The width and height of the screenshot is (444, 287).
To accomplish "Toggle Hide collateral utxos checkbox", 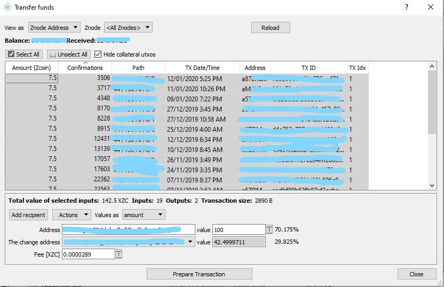I will point(98,54).
